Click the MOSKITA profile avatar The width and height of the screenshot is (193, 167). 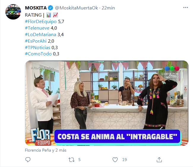tap(13, 12)
